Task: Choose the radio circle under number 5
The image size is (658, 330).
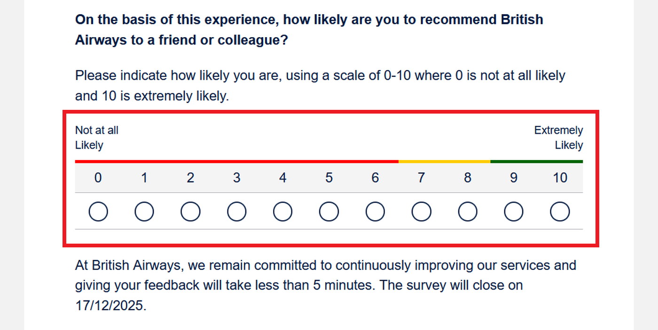Action: pos(329,212)
